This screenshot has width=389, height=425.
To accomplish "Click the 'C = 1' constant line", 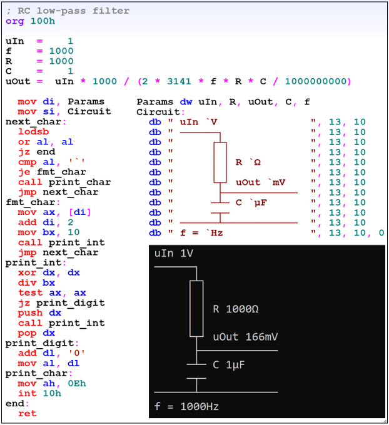I will [x=39, y=71].
